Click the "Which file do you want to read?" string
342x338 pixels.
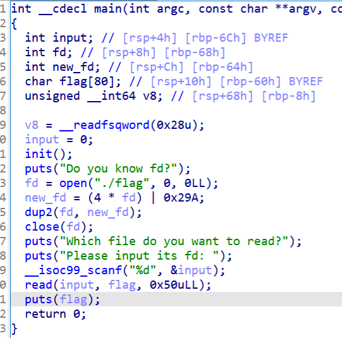click(174, 241)
